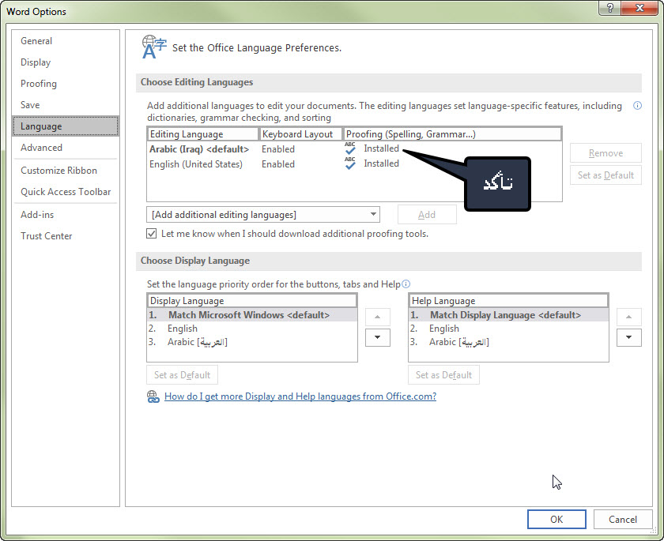Click the Help question mark in title bar

(x=610, y=8)
